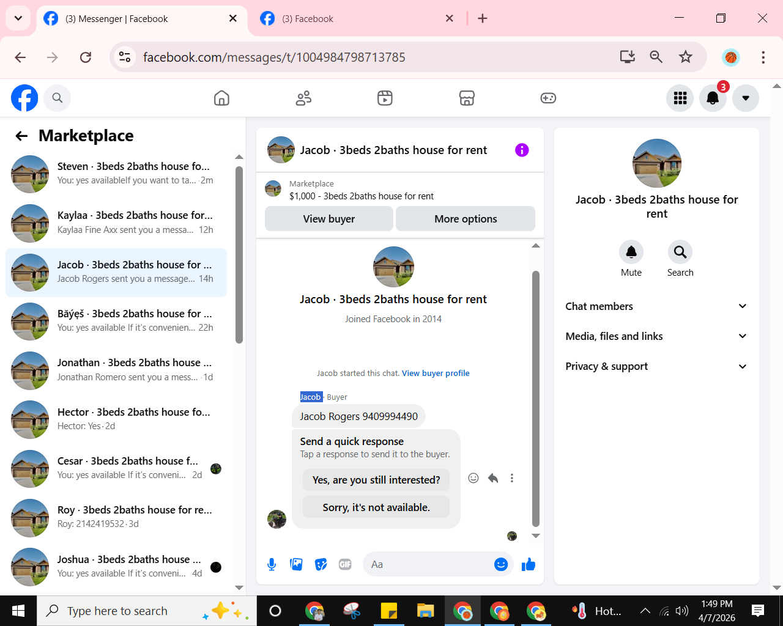Open the Friends icon in top navigation
Image resolution: width=783 pixels, height=626 pixels.
click(303, 98)
